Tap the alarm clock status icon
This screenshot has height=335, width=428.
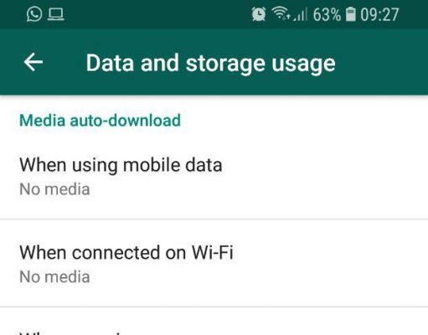pyautogui.click(x=259, y=14)
